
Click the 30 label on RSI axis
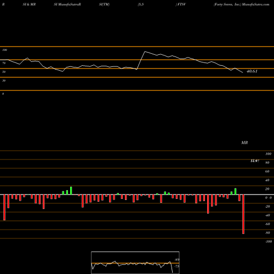tap(4, 81)
